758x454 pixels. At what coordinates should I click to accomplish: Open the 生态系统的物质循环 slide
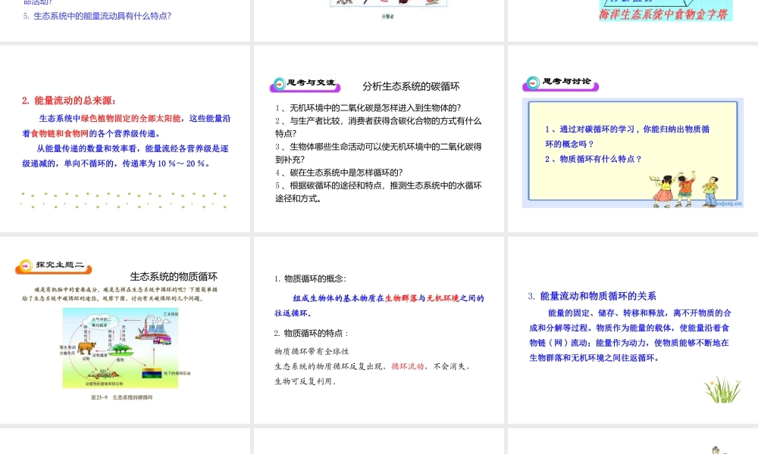pos(125,330)
